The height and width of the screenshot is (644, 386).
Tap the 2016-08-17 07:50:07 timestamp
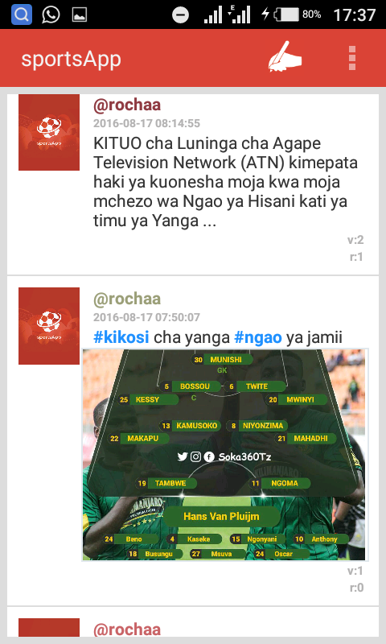[146, 317]
